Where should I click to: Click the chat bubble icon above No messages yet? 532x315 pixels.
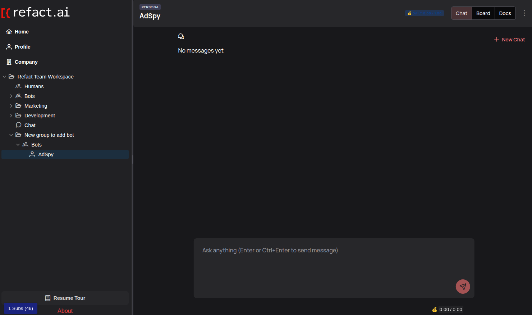click(181, 36)
